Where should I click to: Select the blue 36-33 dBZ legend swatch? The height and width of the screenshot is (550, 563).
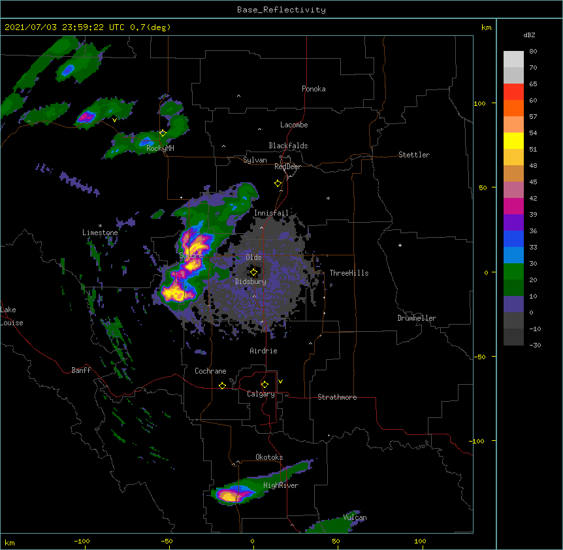click(x=513, y=239)
